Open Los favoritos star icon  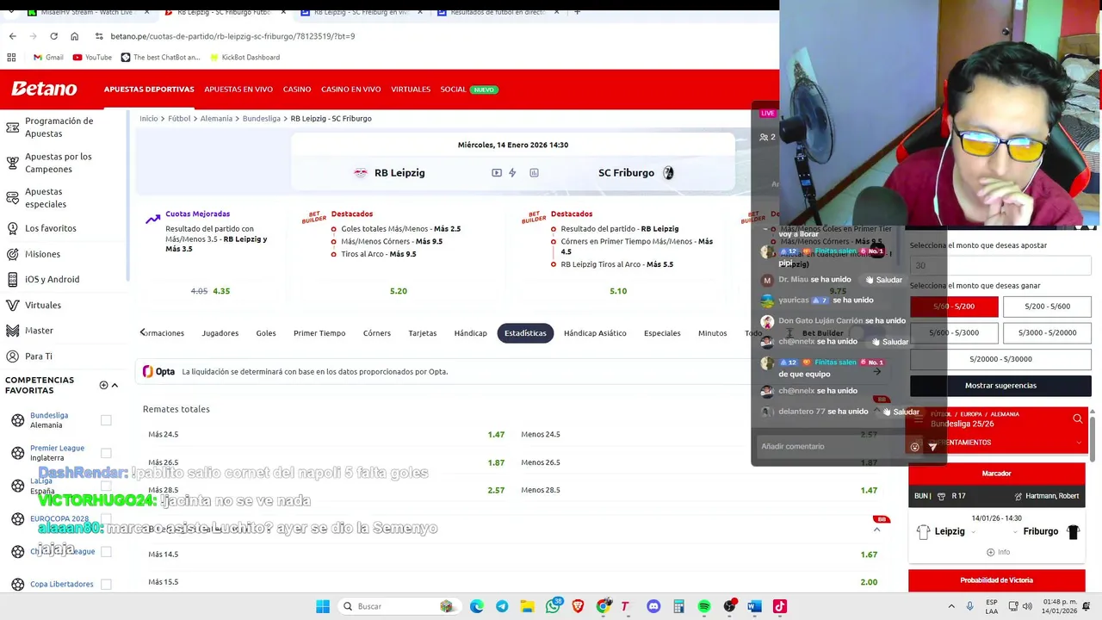click(x=12, y=228)
